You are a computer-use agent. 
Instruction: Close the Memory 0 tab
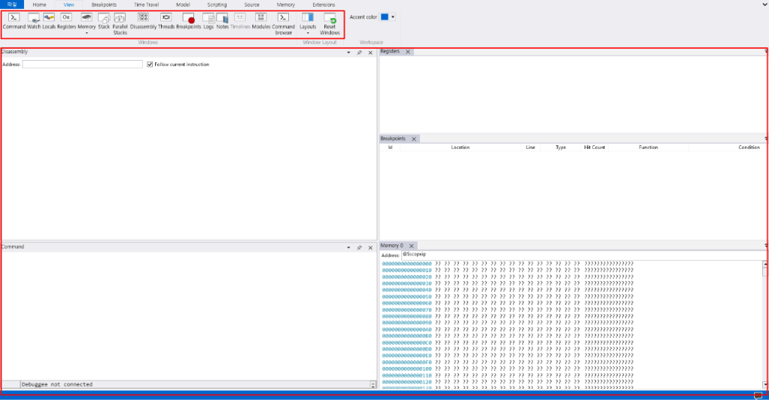pos(412,246)
